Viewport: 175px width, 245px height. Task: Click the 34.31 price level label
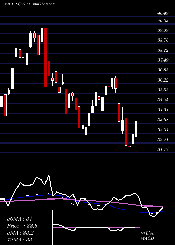pyautogui.click(x=163, y=110)
